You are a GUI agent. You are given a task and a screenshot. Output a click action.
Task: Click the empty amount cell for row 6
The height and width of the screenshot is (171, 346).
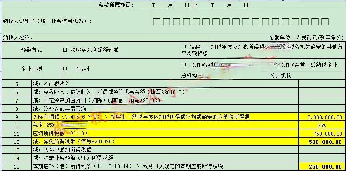point(321,92)
